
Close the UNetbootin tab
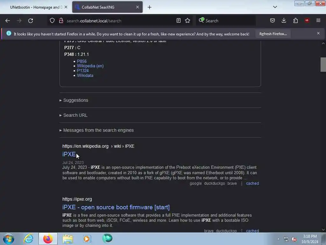tap(66, 7)
